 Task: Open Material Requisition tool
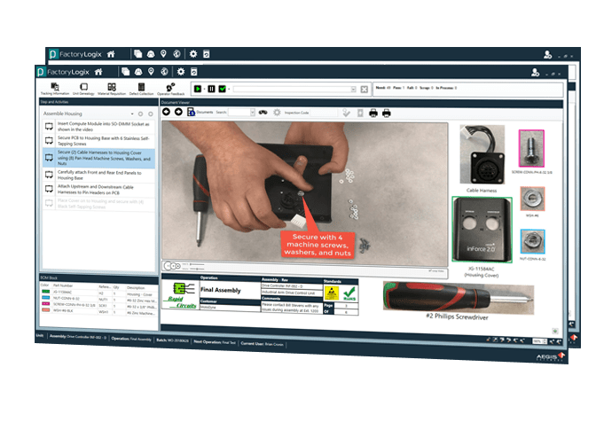tap(112, 89)
